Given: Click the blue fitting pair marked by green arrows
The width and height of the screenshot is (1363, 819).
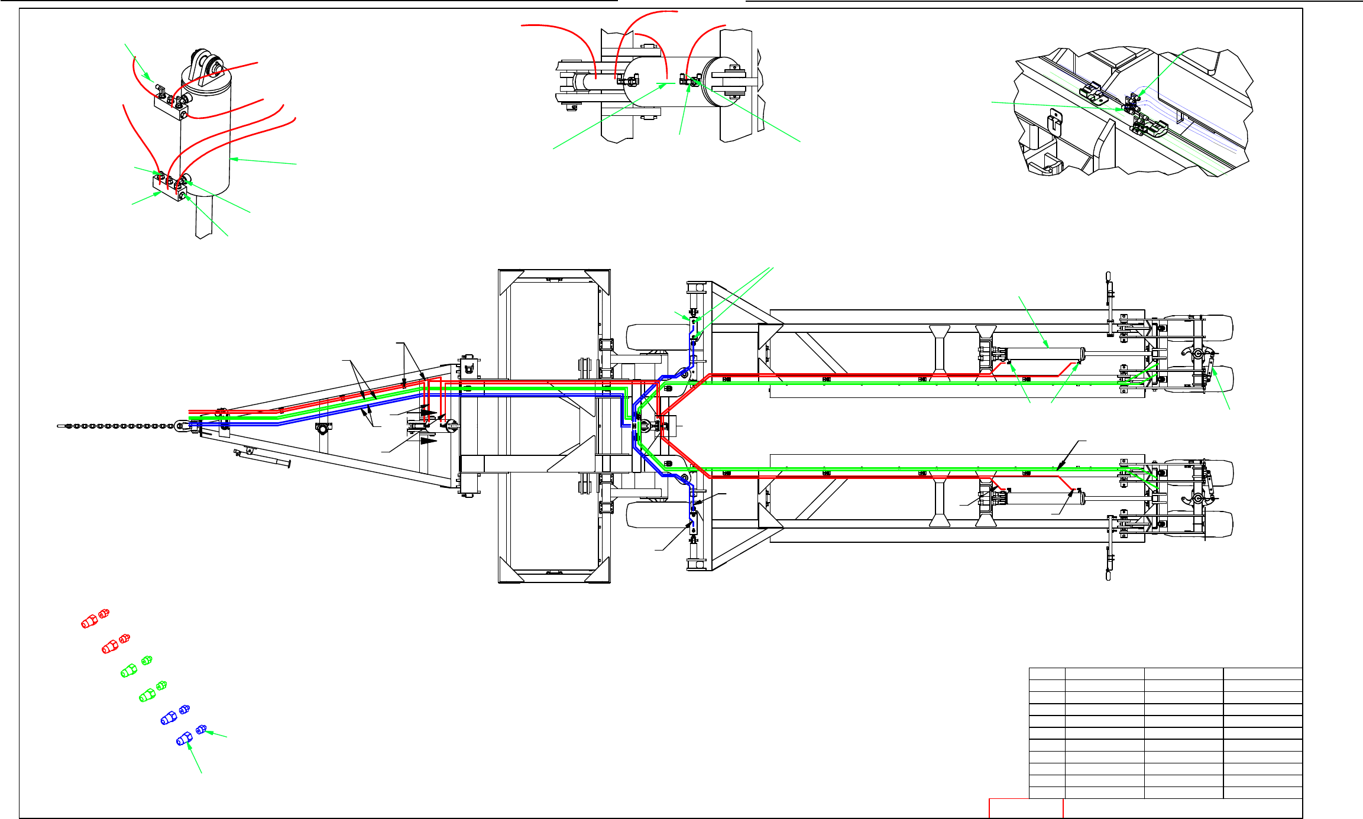Looking at the screenshot, I should (x=192, y=735).
